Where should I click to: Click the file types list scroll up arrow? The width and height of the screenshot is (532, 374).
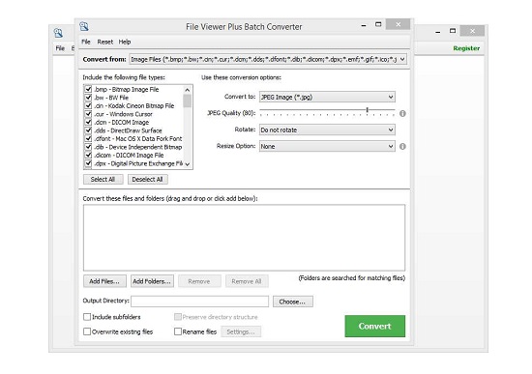tap(188, 90)
